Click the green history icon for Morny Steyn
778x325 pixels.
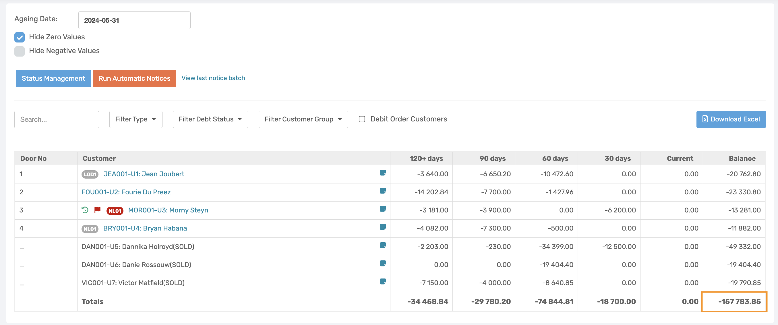click(x=85, y=210)
